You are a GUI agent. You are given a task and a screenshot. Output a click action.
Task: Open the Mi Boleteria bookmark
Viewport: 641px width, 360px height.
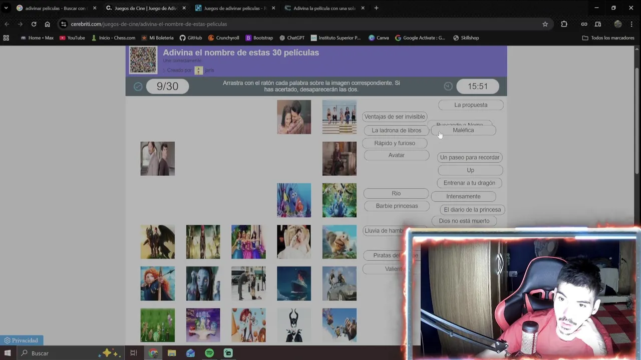click(157, 37)
